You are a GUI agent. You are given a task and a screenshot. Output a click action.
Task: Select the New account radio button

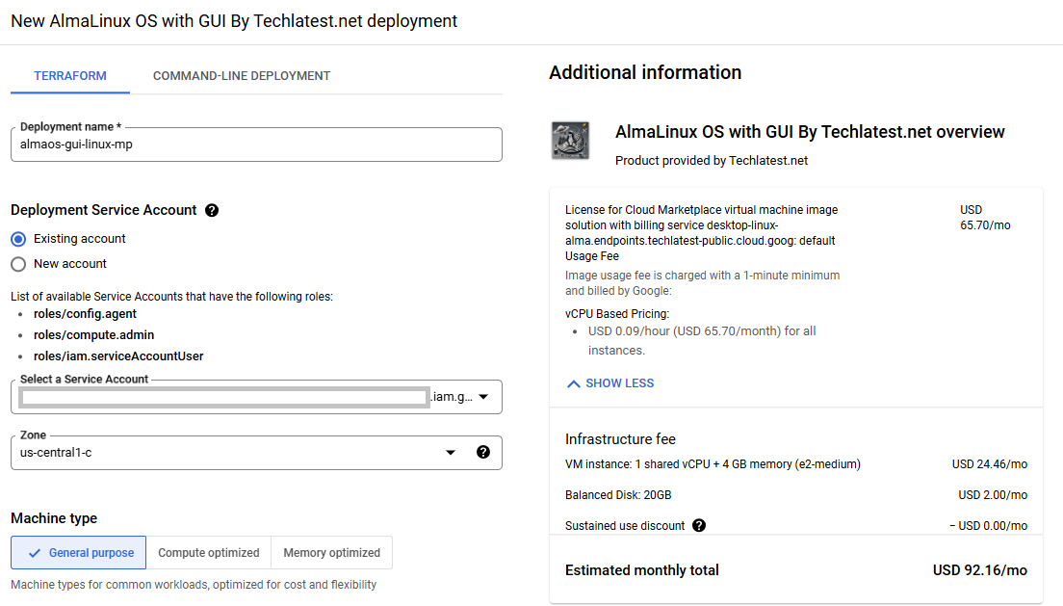click(x=18, y=264)
